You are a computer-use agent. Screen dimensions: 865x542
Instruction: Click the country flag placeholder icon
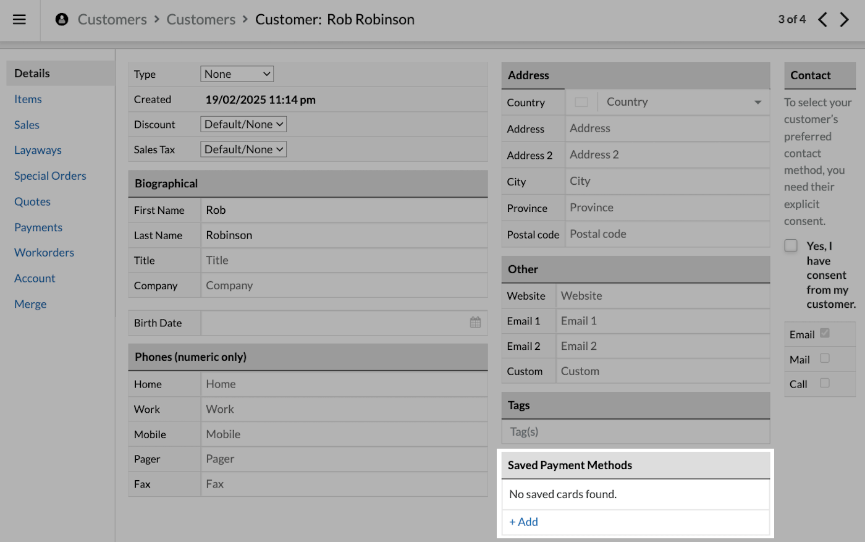(581, 102)
